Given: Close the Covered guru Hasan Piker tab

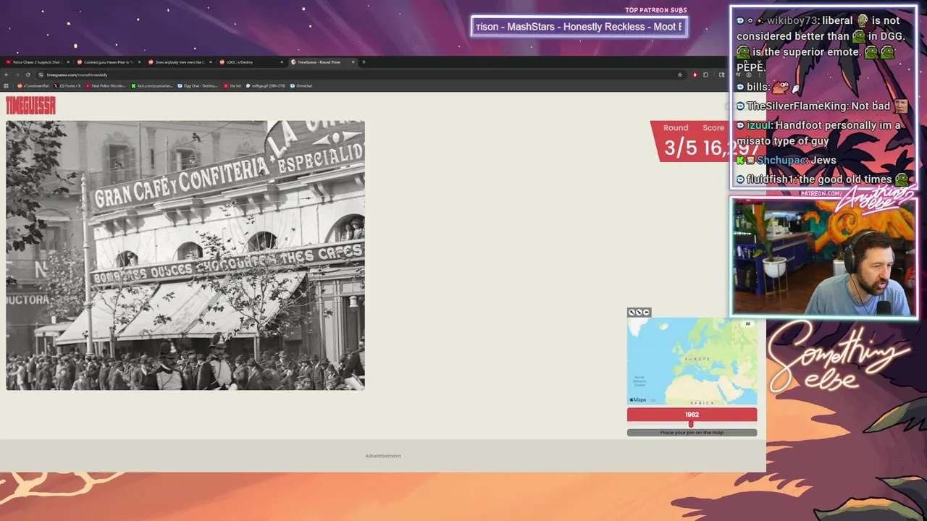Looking at the screenshot, I should point(139,62).
